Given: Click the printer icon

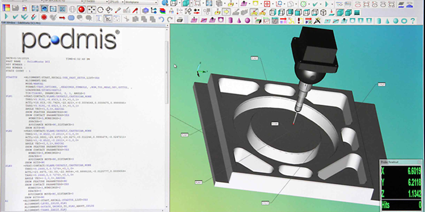Looking at the screenshot, I should (x=179, y=19).
